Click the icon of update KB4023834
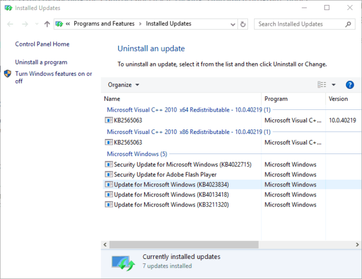Viewport: 362px width, 279px height. click(x=109, y=185)
